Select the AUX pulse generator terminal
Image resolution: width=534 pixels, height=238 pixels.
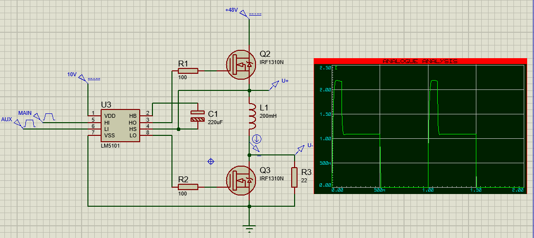point(18,124)
